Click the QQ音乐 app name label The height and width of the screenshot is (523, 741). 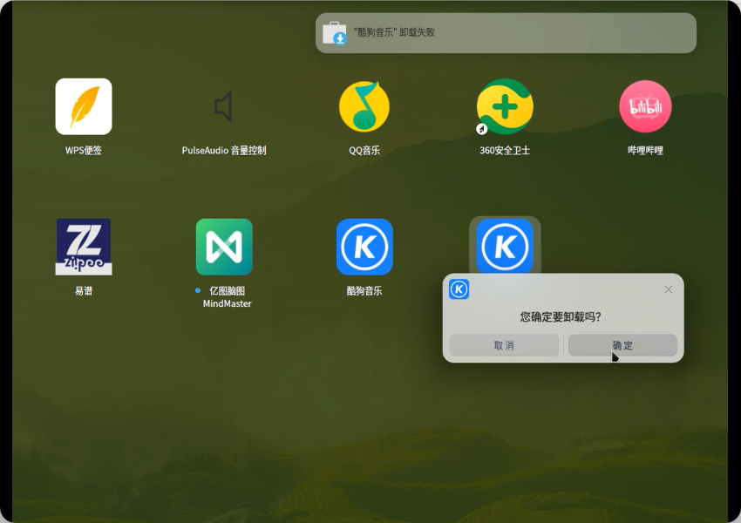click(364, 149)
